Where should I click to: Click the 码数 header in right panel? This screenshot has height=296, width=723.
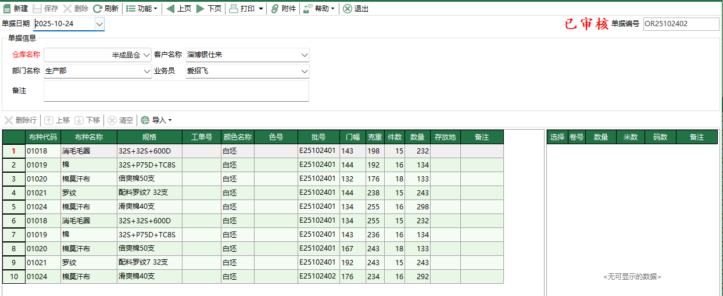(x=660, y=137)
